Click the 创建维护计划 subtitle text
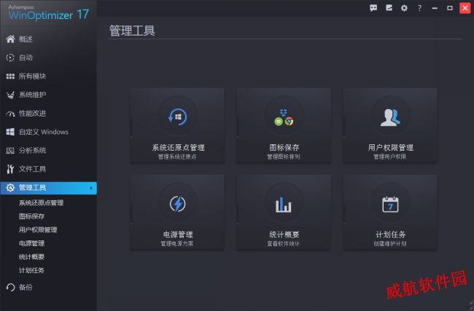 [390, 244]
